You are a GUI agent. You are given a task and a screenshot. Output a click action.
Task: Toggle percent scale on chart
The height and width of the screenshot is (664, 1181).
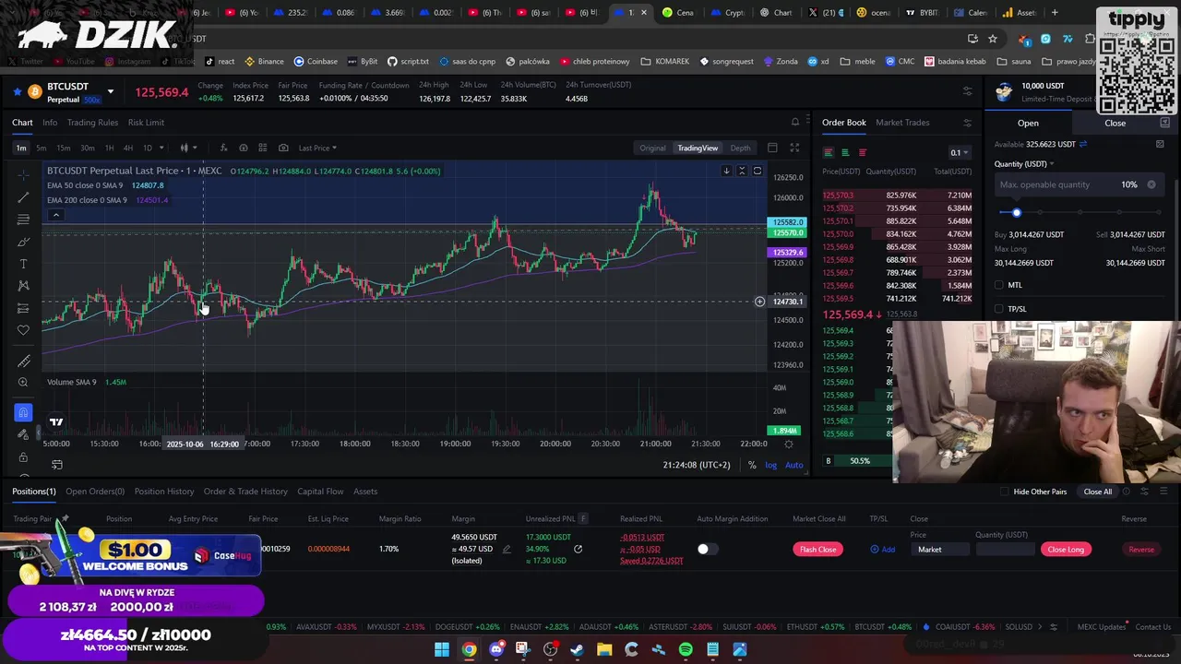coord(752,465)
